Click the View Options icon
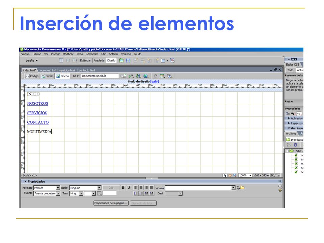324x243 pixels. (x=163, y=76)
